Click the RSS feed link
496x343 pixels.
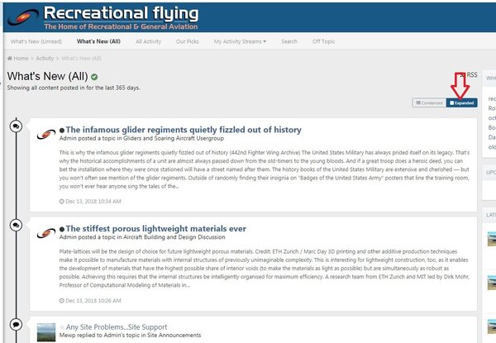click(x=471, y=75)
